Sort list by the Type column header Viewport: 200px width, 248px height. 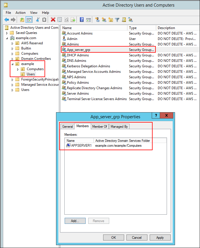(142, 28)
